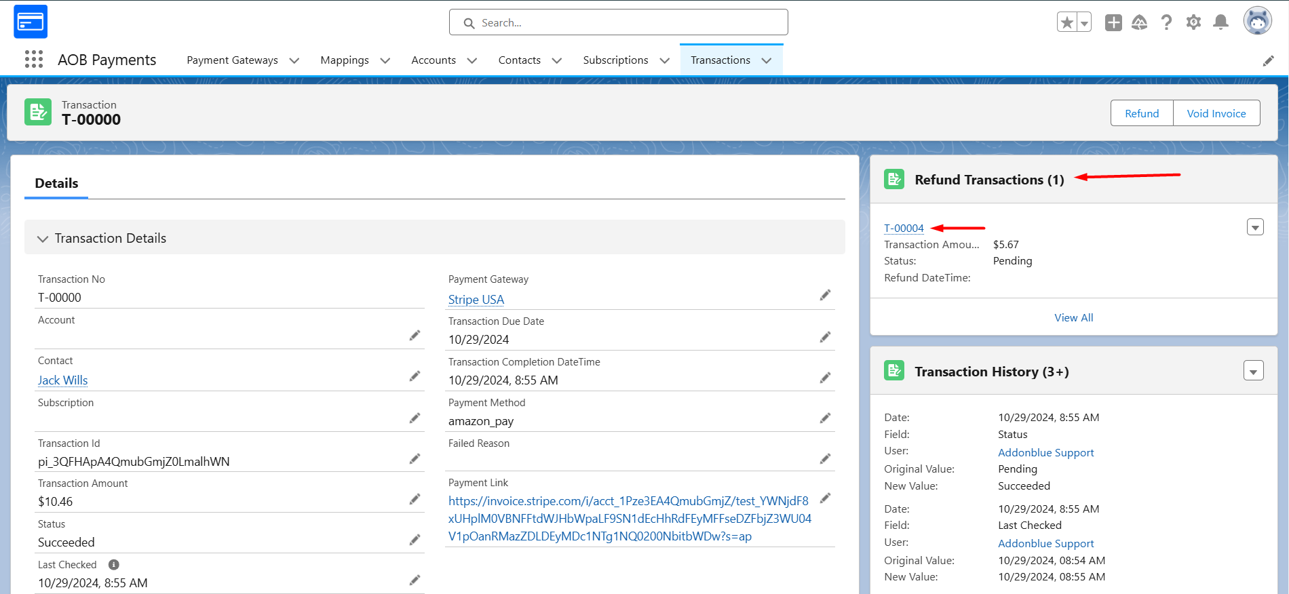Image resolution: width=1289 pixels, height=594 pixels.
Task: Open the Stripe USA gateway link
Action: point(476,300)
